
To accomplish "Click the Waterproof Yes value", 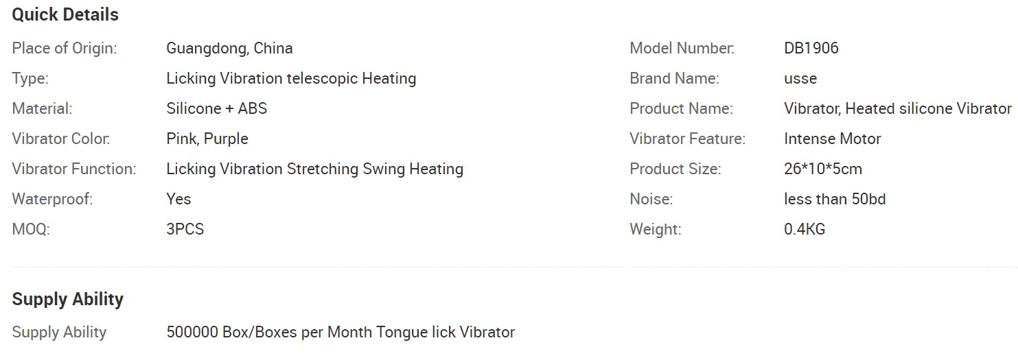I will (178, 199).
